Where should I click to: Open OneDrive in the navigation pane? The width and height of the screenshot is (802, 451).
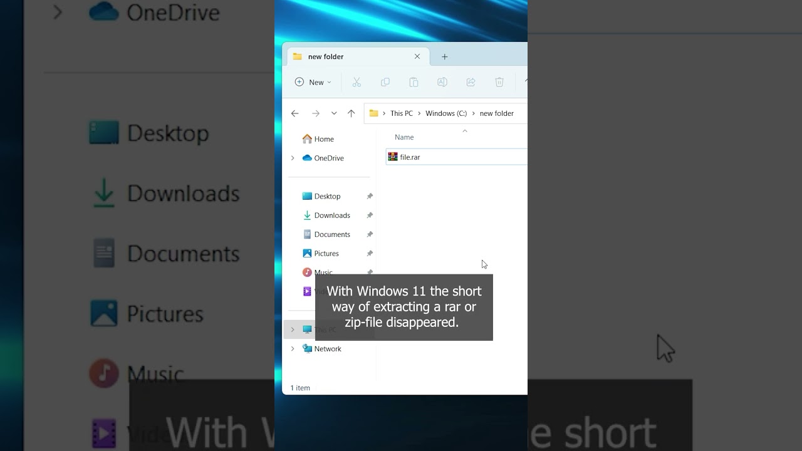329,158
